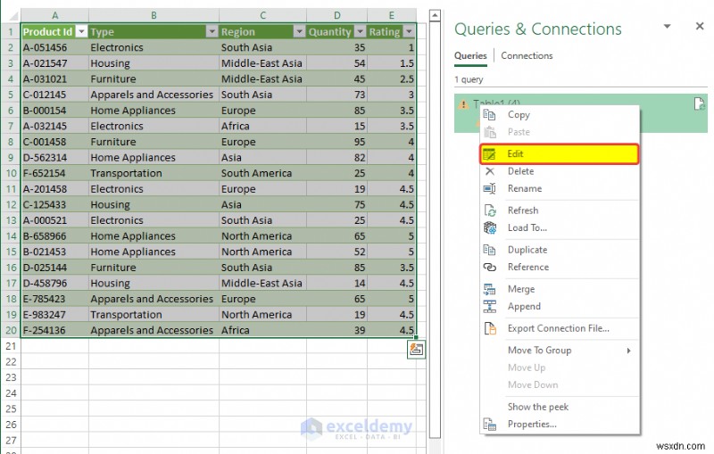The image size is (714, 454).
Task: Close the Queries & Connections pane
Action: [700, 27]
